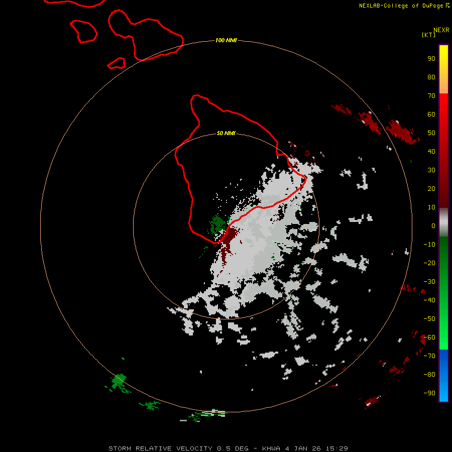This screenshot has width=452, height=452.
Task: Click the -60 value on the velocity scale
Action: pyautogui.click(x=429, y=337)
